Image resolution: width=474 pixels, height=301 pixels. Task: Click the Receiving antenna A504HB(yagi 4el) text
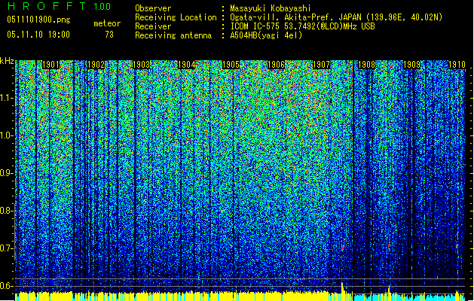(266, 35)
